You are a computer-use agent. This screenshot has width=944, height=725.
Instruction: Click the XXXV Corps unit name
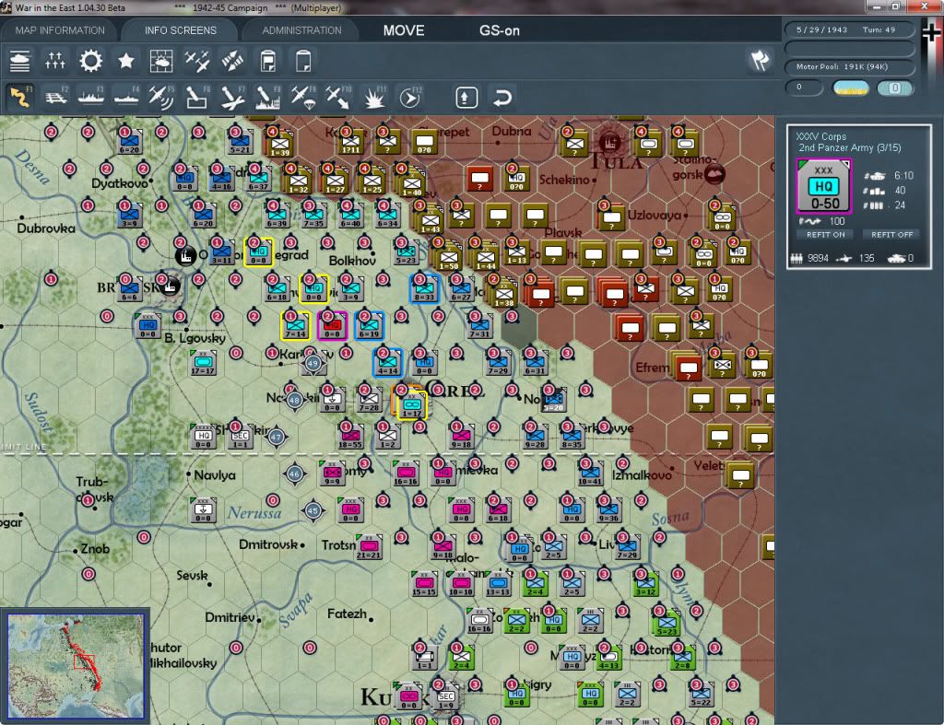point(821,136)
